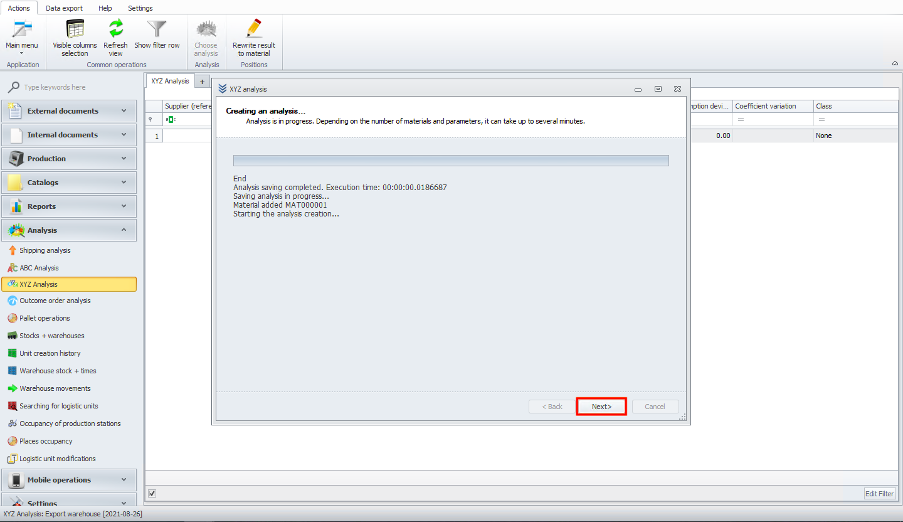Viewport: 903px width, 522px height.
Task: Click the Refresh view icon
Action: click(x=115, y=29)
